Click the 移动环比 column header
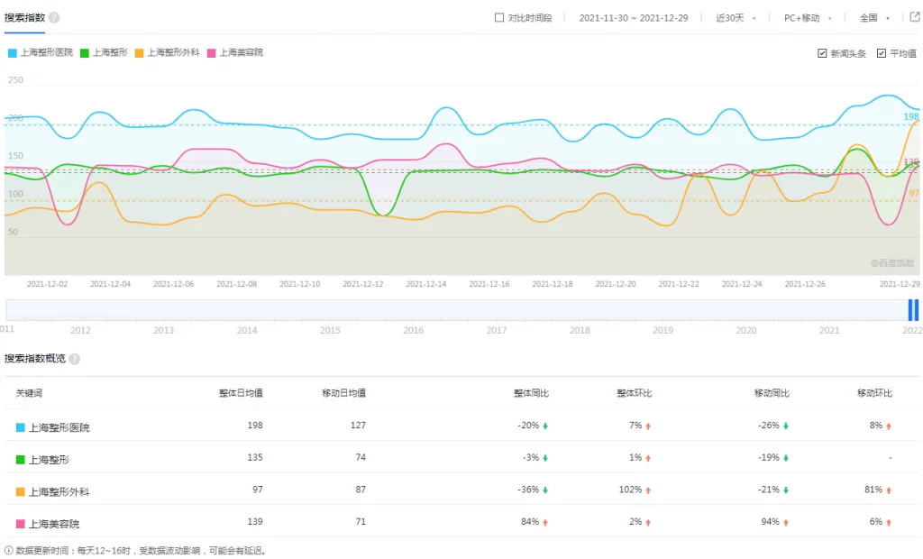923x559 pixels. click(x=874, y=393)
